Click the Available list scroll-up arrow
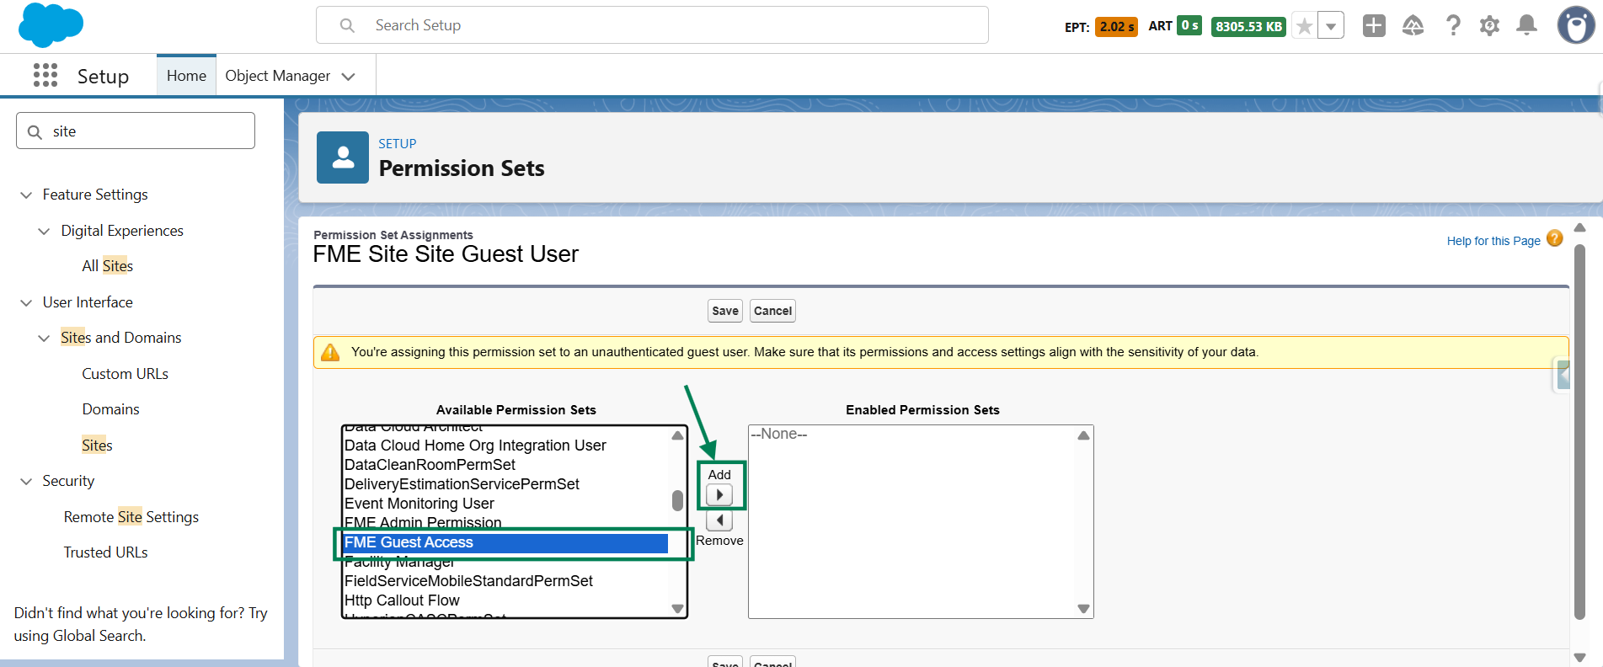Image resolution: width=1603 pixels, height=667 pixels. [x=677, y=435]
